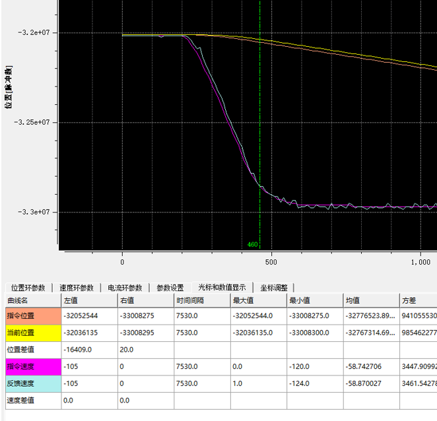Click the 右值 column header

[146, 301]
